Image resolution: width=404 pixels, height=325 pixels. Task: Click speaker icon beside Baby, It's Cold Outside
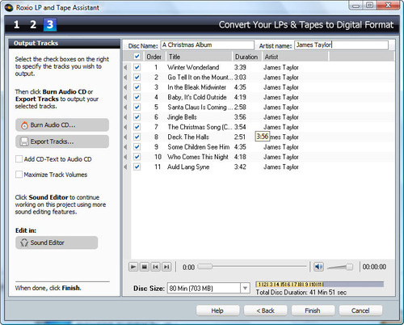[126, 97]
